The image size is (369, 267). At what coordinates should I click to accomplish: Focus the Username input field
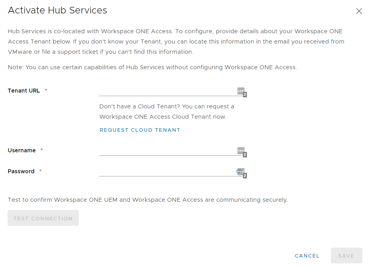click(167, 151)
